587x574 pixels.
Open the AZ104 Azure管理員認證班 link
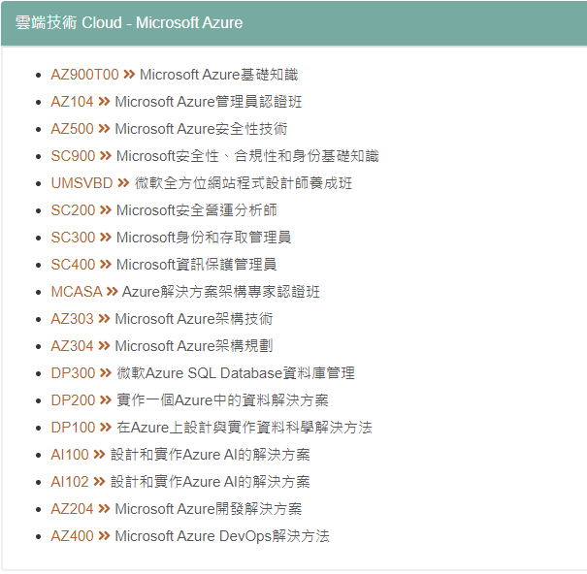pos(177,102)
